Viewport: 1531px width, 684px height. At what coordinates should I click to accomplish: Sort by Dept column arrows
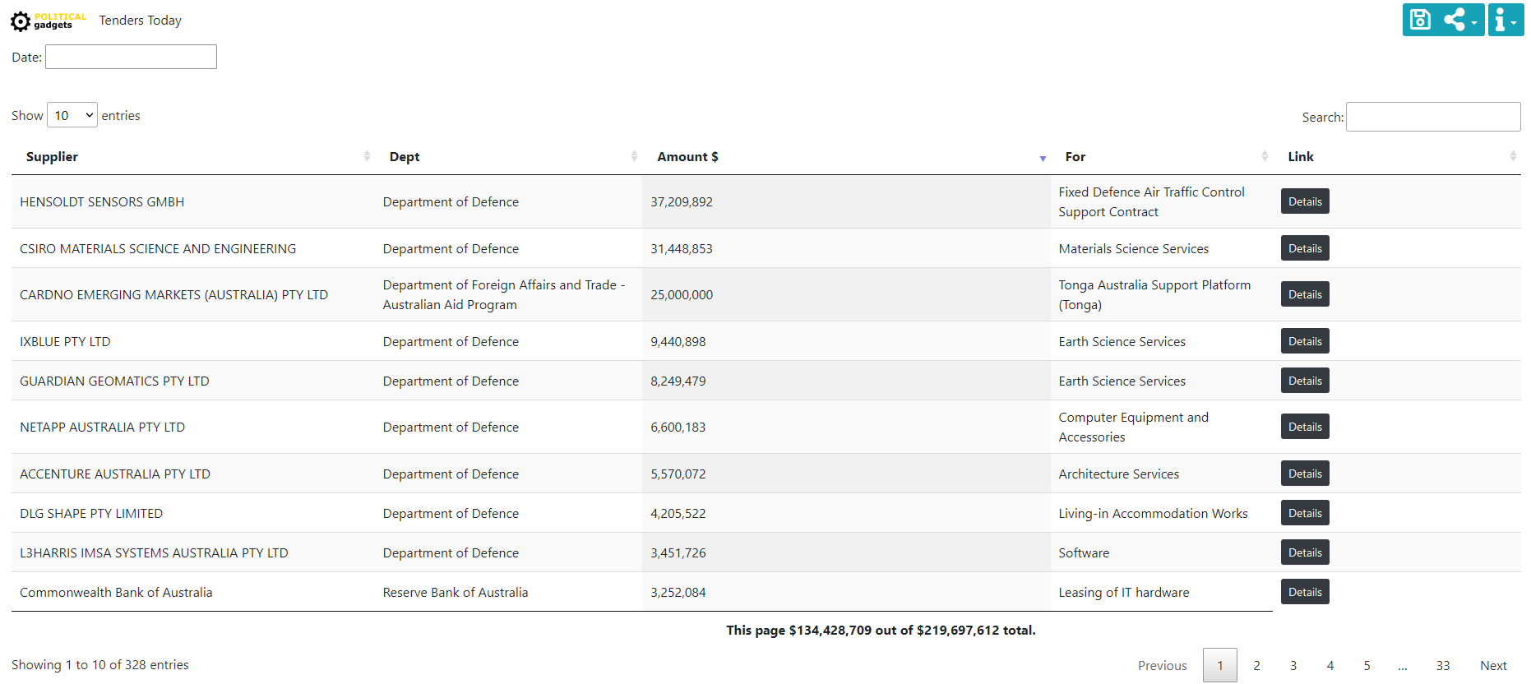point(634,156)
